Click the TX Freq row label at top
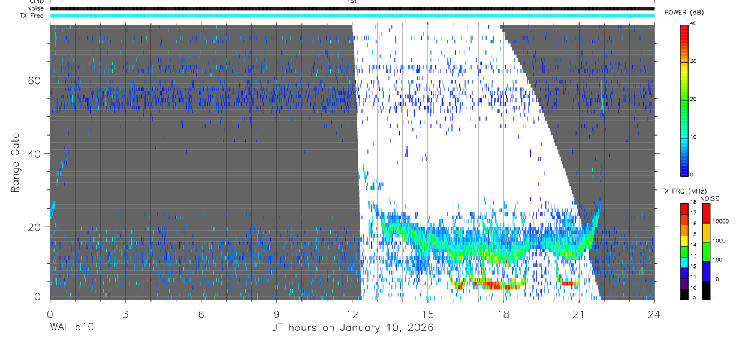736x340 pixels. 32,16
